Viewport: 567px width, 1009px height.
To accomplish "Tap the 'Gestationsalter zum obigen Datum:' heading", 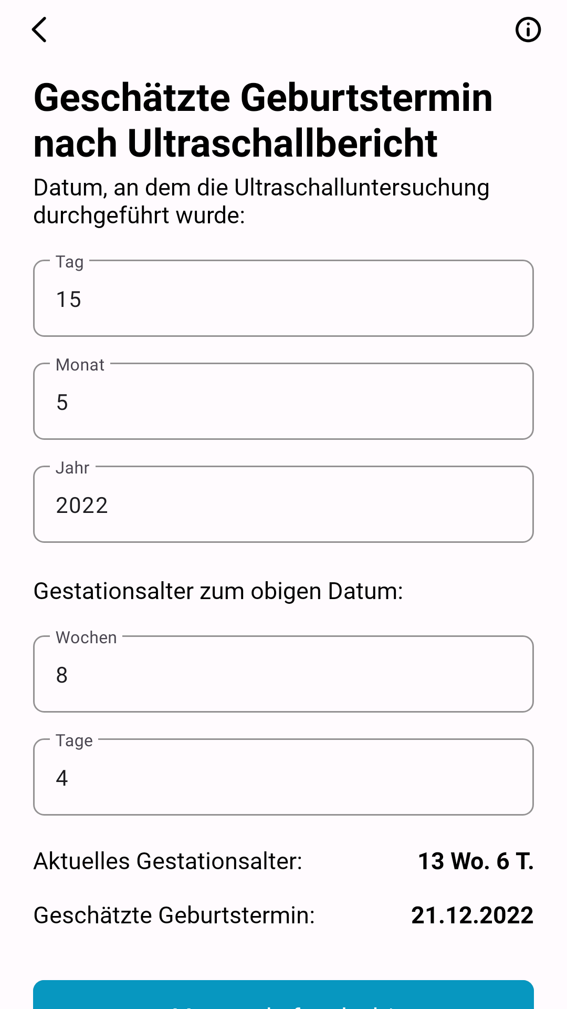I will tap(218, 591).
